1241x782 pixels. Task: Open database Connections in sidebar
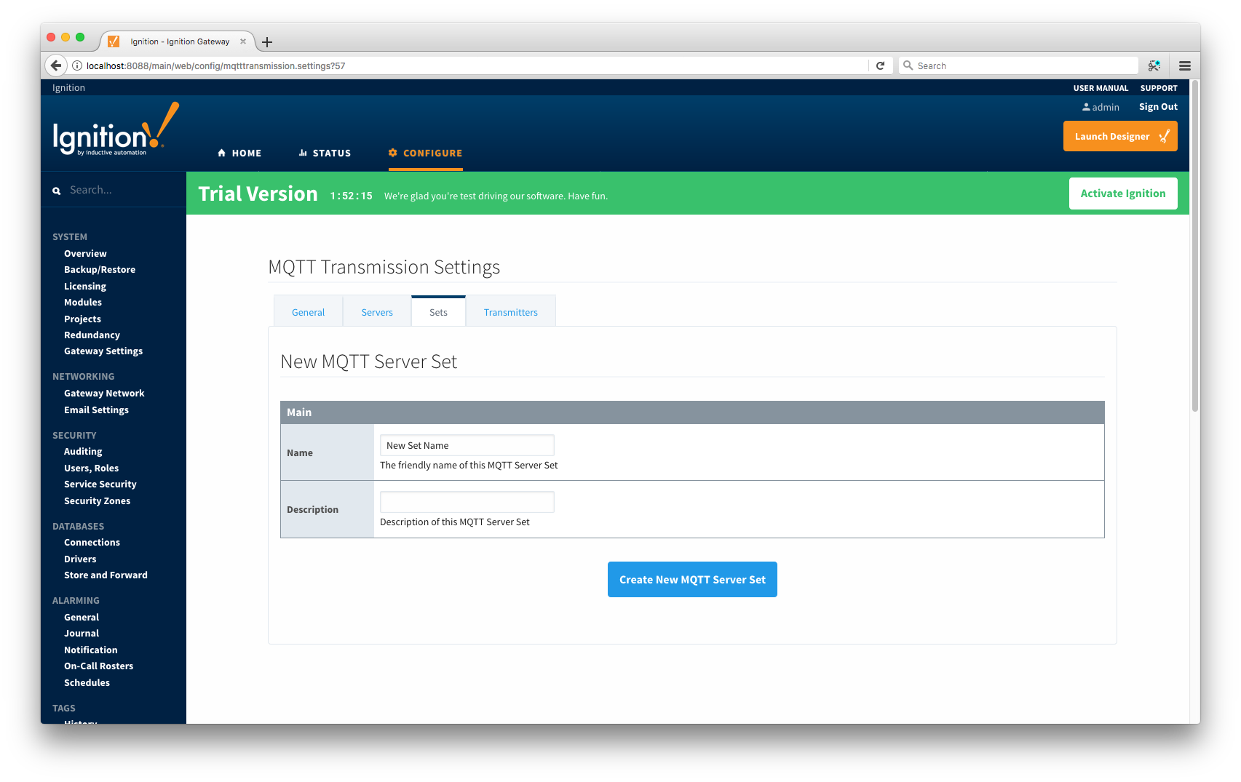click(92, 542)
